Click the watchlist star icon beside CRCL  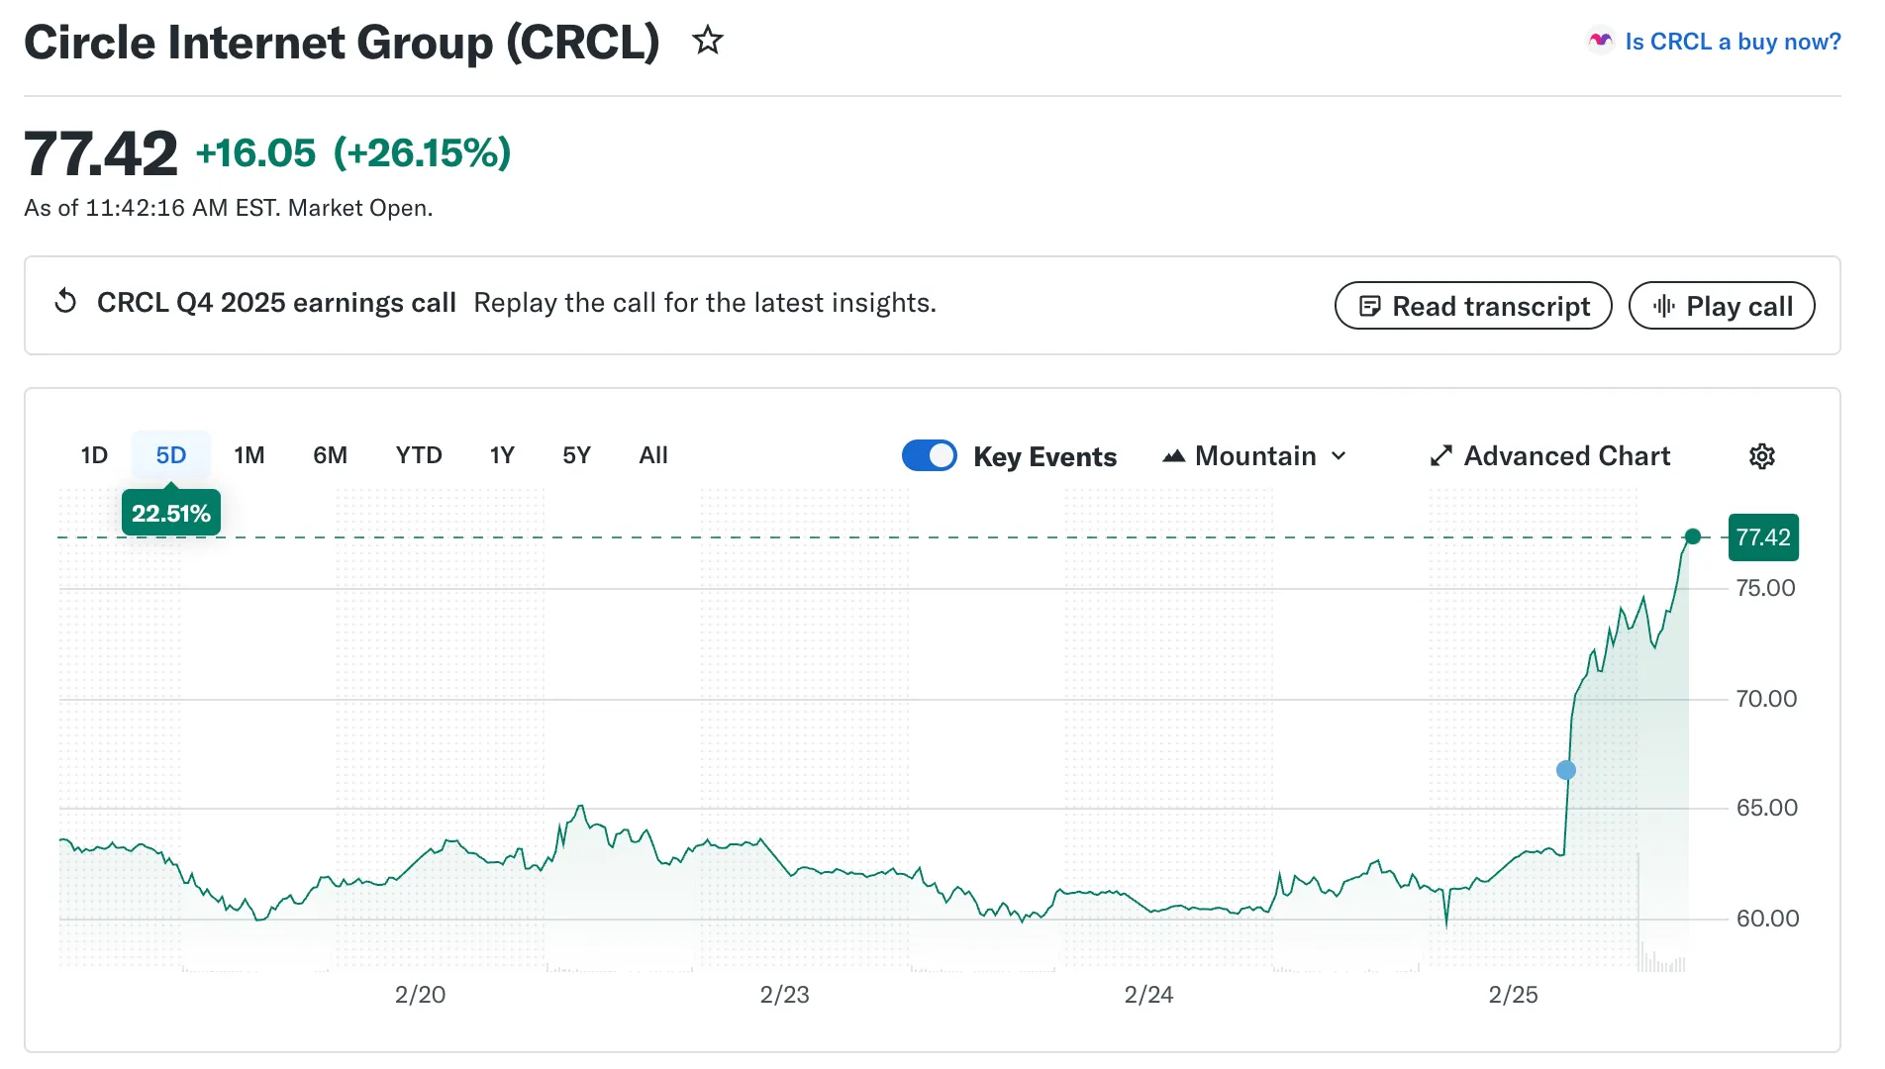point(707,42)
